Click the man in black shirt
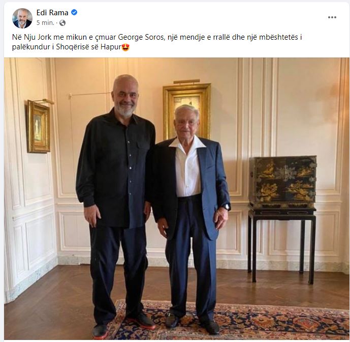 (x=116, y=205)
